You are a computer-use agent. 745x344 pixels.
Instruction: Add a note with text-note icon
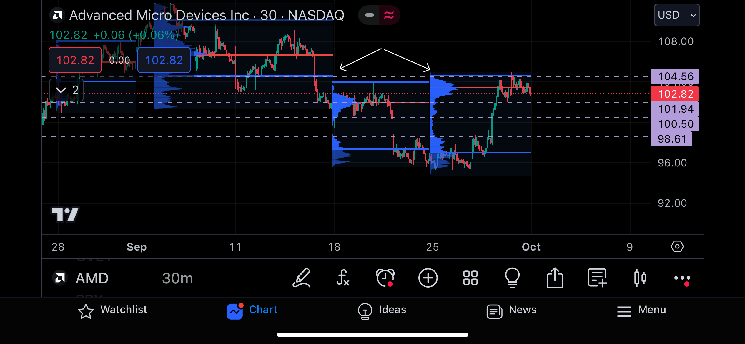point(597,278)
